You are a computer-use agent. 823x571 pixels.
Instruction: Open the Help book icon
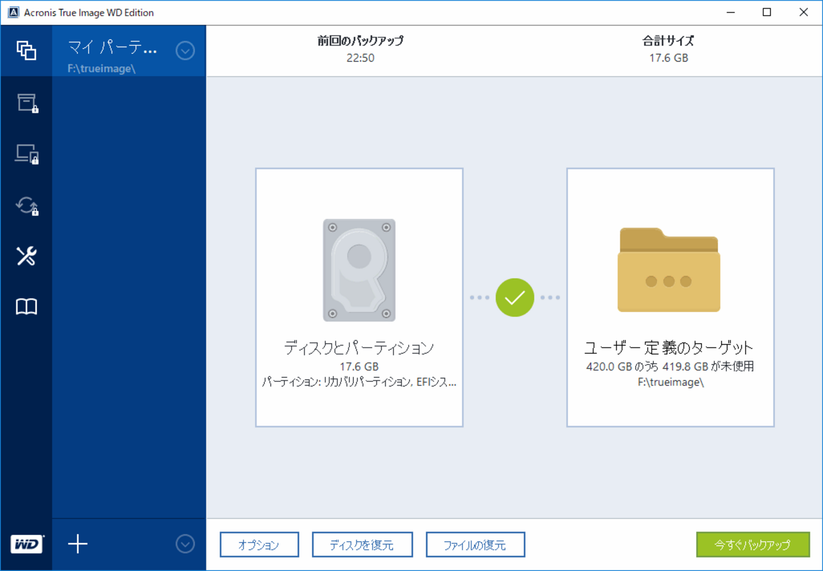(26, 307)
